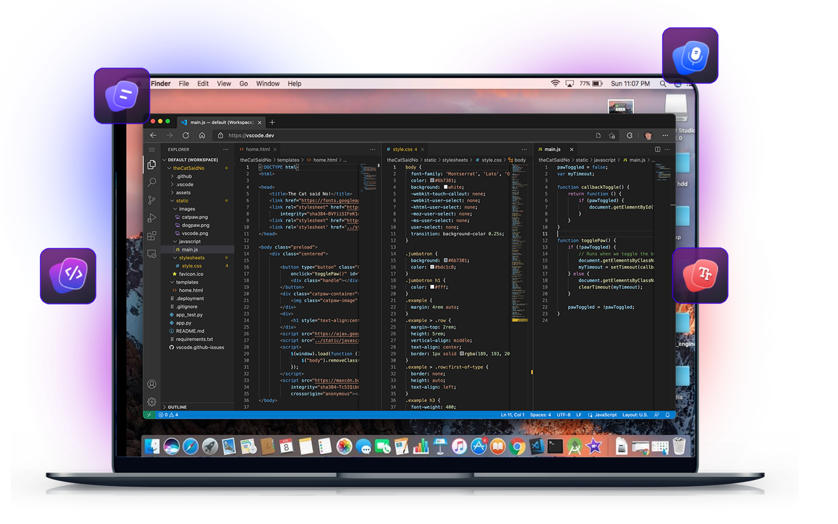Viewport: 838px width, 524px height.
Task: Open the browser profile avatar
Action: click(648, 135)
